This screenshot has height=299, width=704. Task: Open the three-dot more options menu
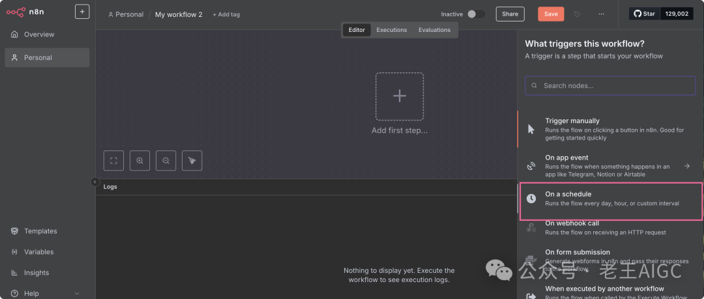(x=602, y=14)
